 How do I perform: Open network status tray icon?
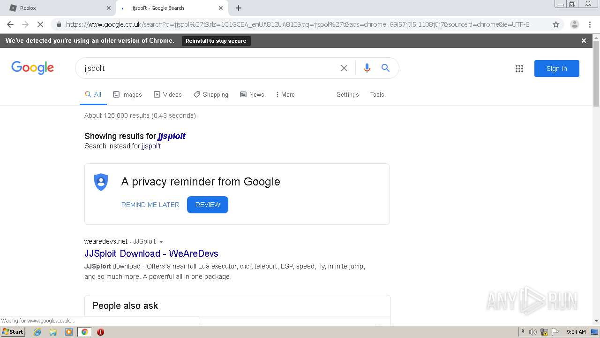coord(544,332)
